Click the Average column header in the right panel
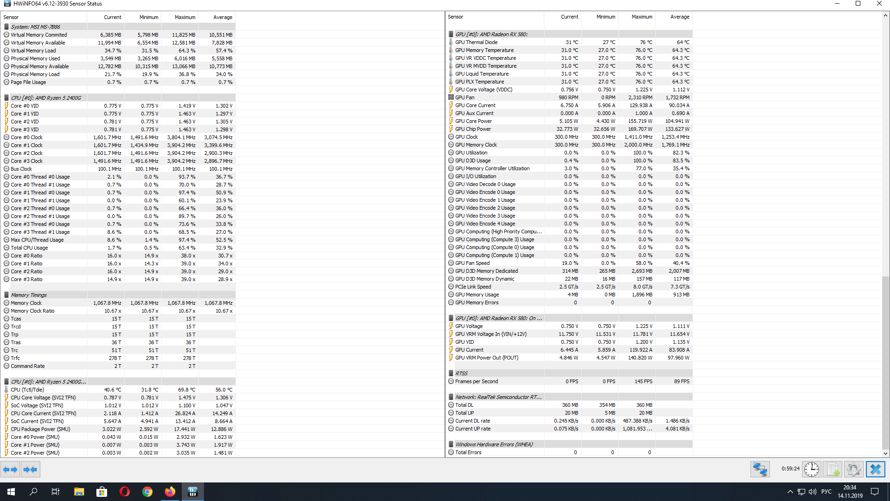The width and height of the screenshot is (890, 501). click(680, 17)
